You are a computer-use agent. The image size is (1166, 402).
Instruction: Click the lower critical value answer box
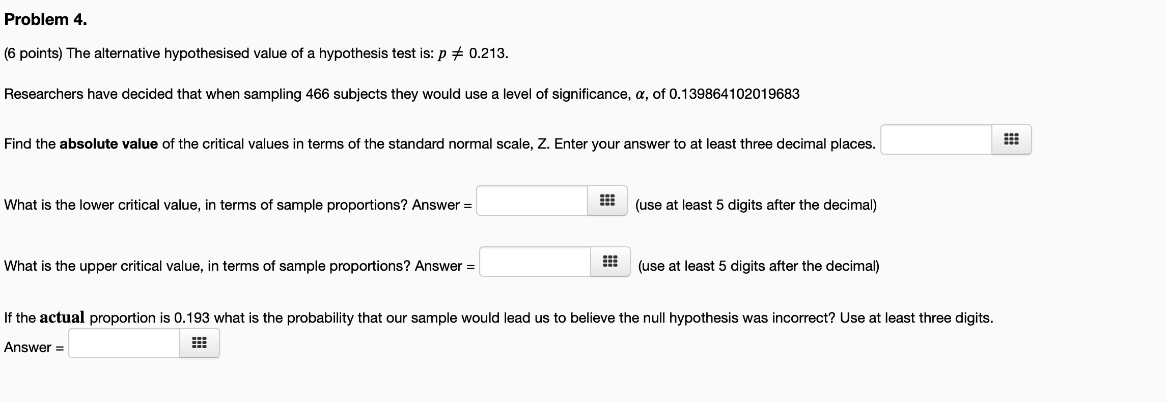[532, 200]
